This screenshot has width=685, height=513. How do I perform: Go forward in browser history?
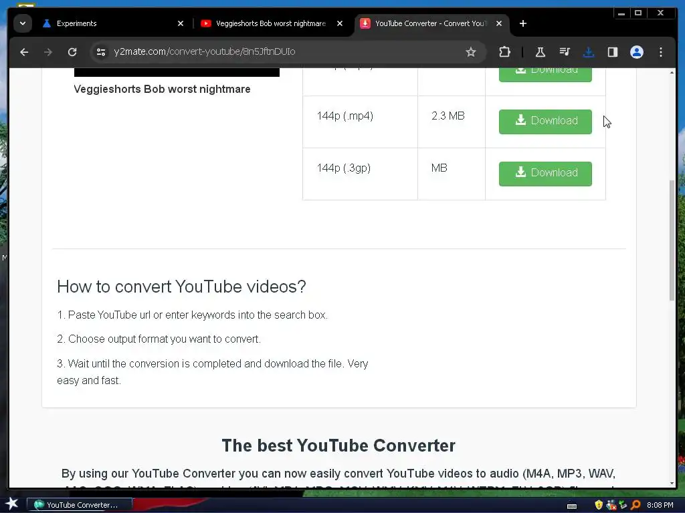(x=48, y=52)
